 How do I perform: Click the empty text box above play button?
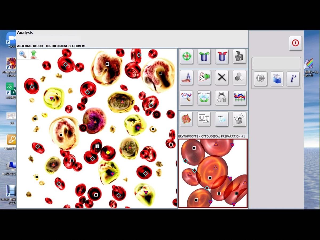276,63
